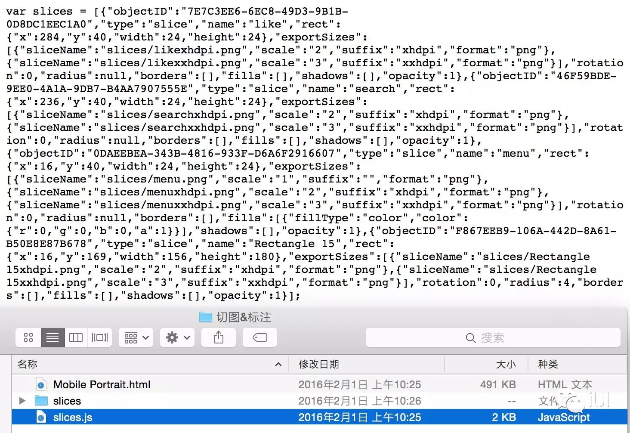Focus the 搜索 search field
630x433 pixels.
(493, 337)
